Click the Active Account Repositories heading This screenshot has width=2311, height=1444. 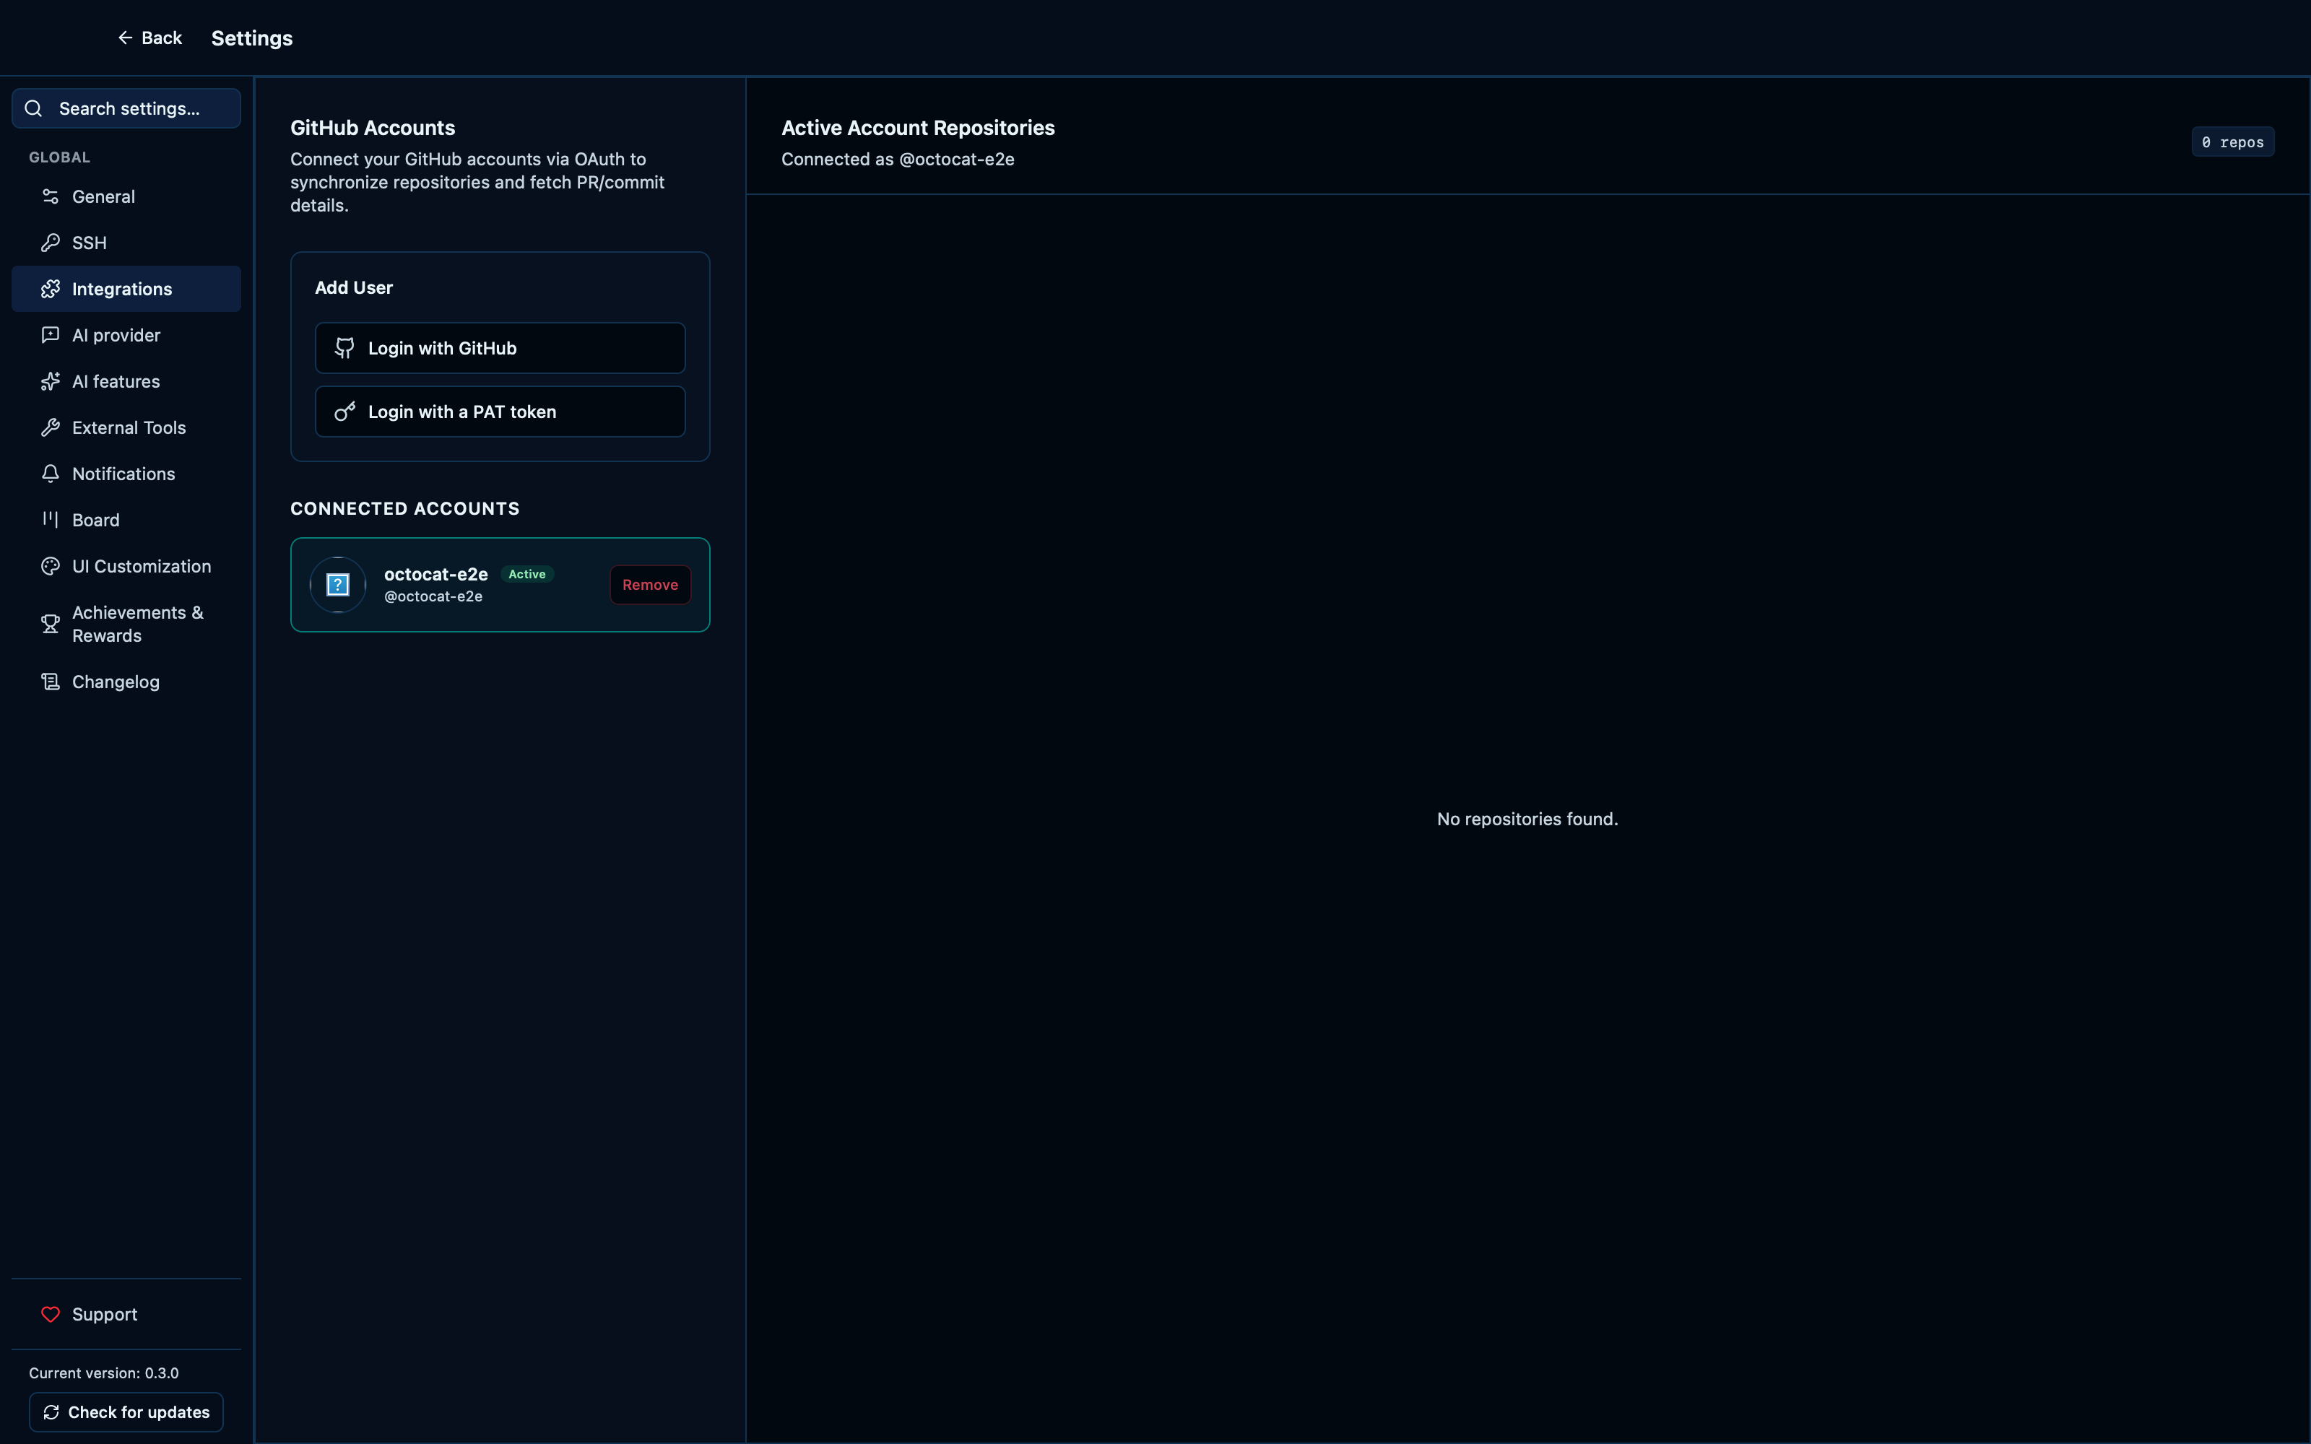click(x=918, y=128)
